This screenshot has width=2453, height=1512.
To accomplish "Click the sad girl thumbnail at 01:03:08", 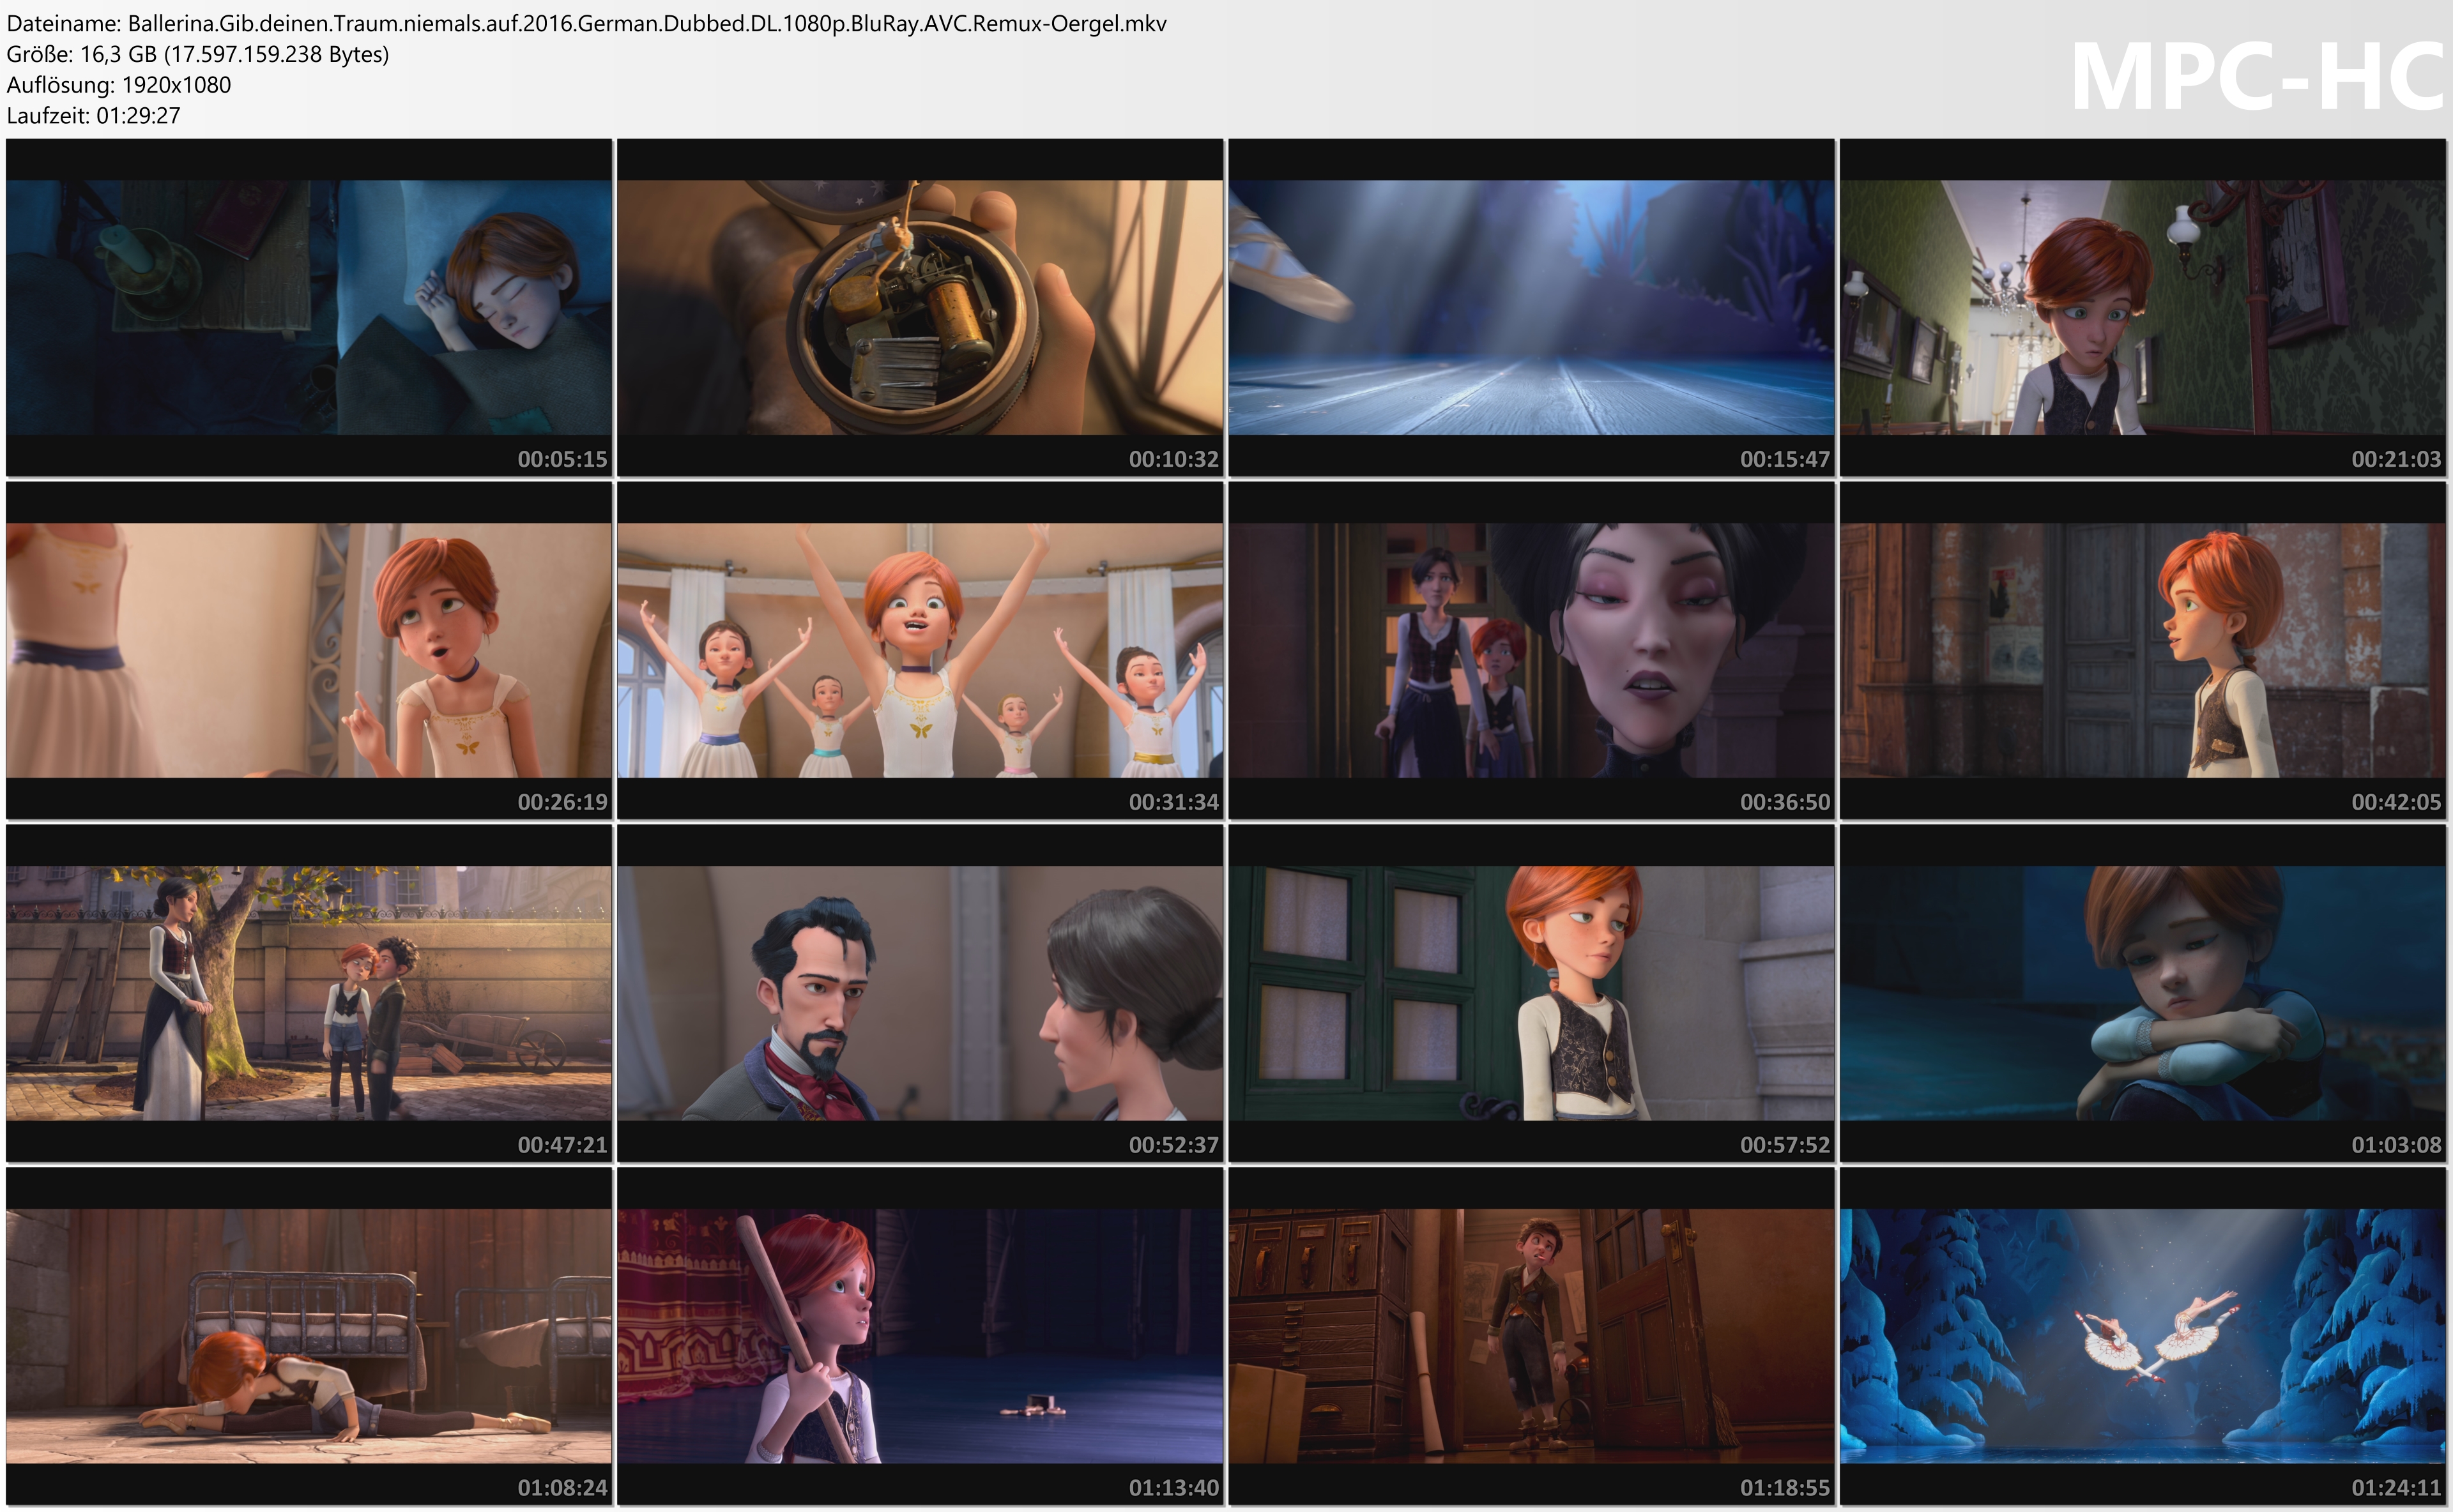I will pos(2142,993).
